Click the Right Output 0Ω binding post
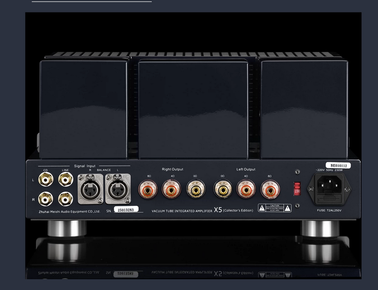 196,189
